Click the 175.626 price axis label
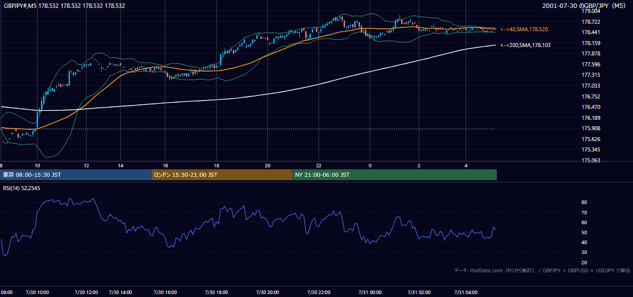The image size is (633, 297). coord(590,139)
